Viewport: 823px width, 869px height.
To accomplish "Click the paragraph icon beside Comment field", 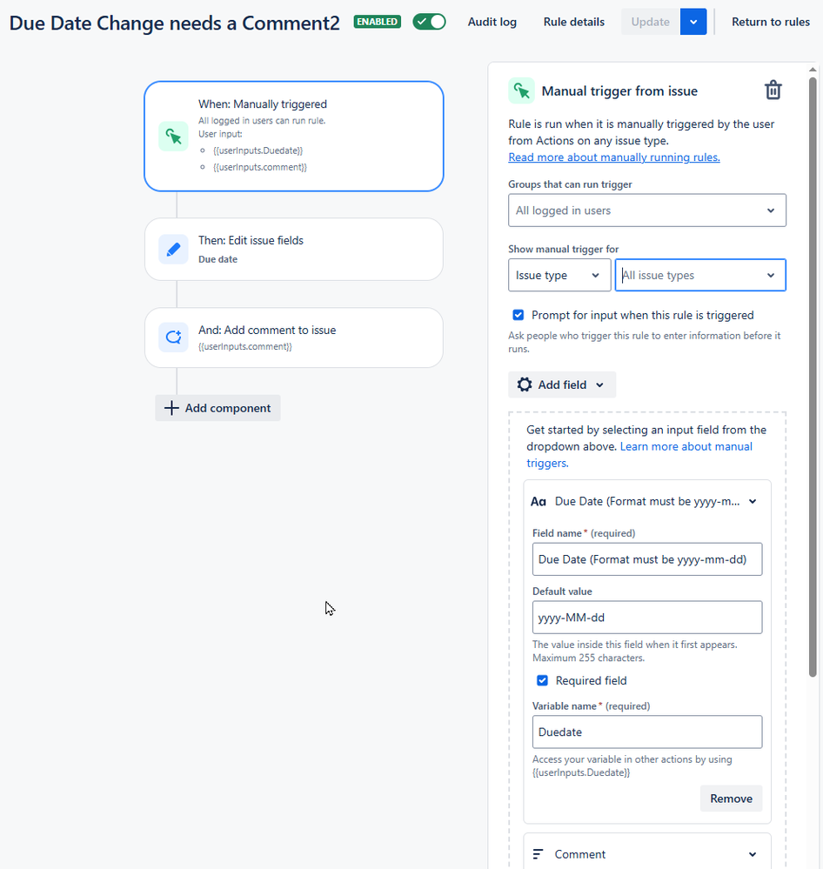I will 538,854.
